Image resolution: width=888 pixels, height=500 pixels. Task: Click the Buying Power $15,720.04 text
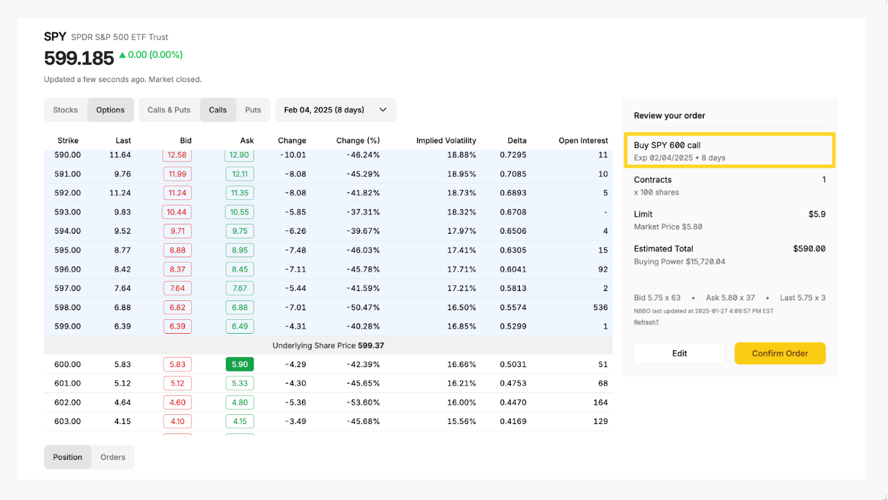coord(679,262)
